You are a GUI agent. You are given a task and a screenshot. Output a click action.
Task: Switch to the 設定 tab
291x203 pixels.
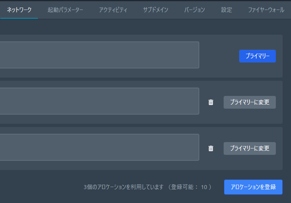pyautogui.click(x=226, y=10)
